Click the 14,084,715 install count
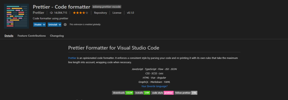The image size is (288, 100). click(61, 13)
